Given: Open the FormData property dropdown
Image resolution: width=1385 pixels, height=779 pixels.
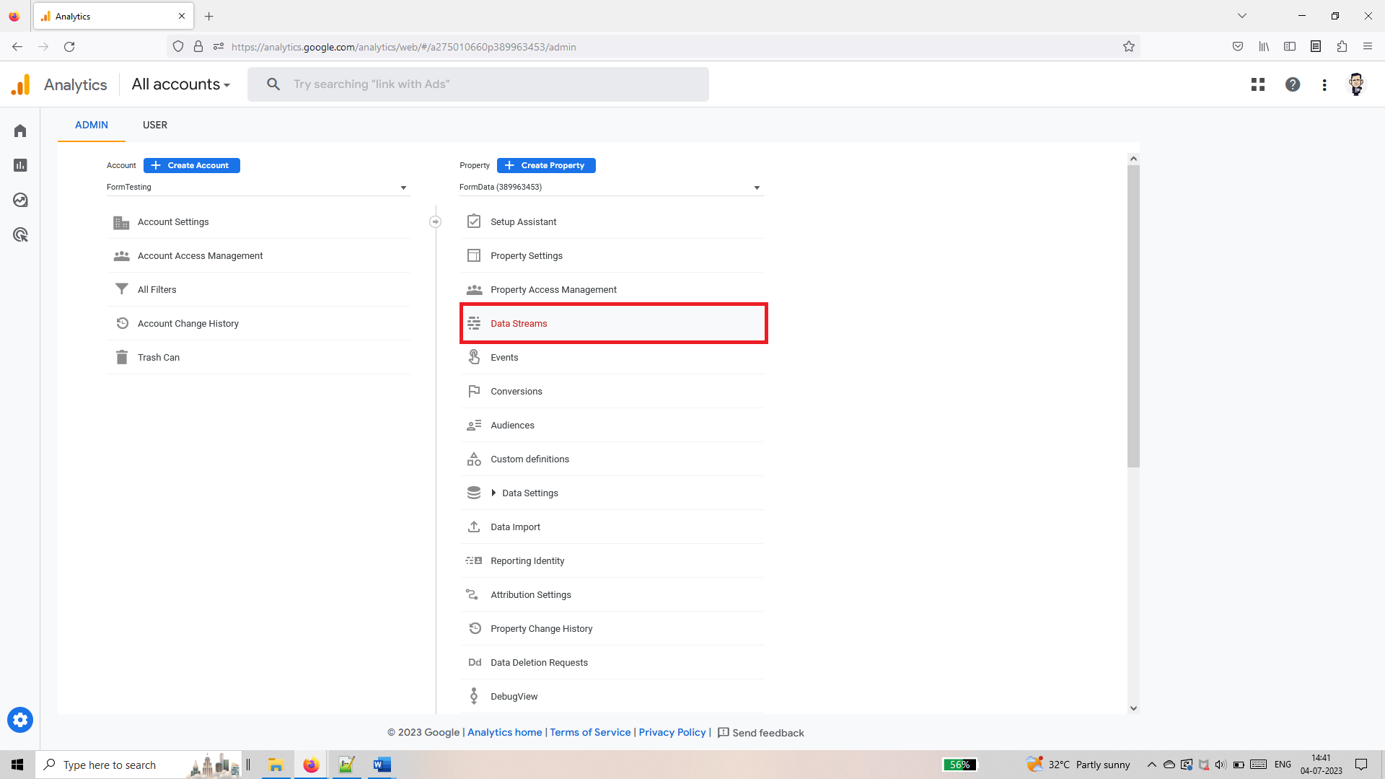Looking at the screenshot, I should point(611,187).
